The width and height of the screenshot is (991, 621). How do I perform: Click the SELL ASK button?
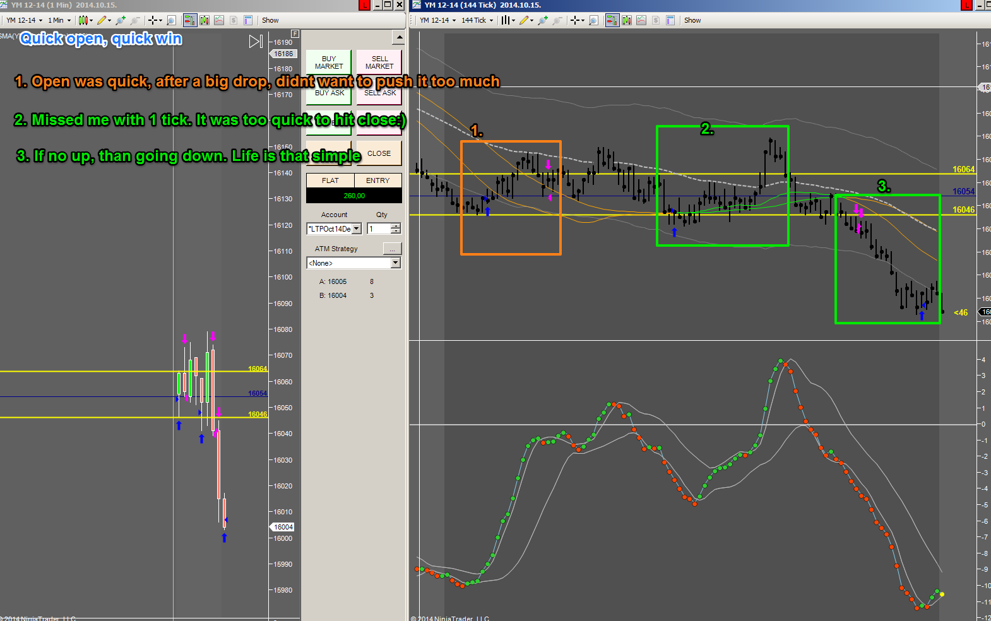(x=379, y=93)
